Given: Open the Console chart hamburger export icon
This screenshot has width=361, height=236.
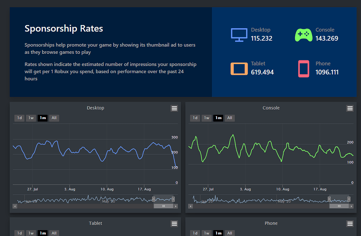Looking at the screenshot, I should click(x=350, y=108).
